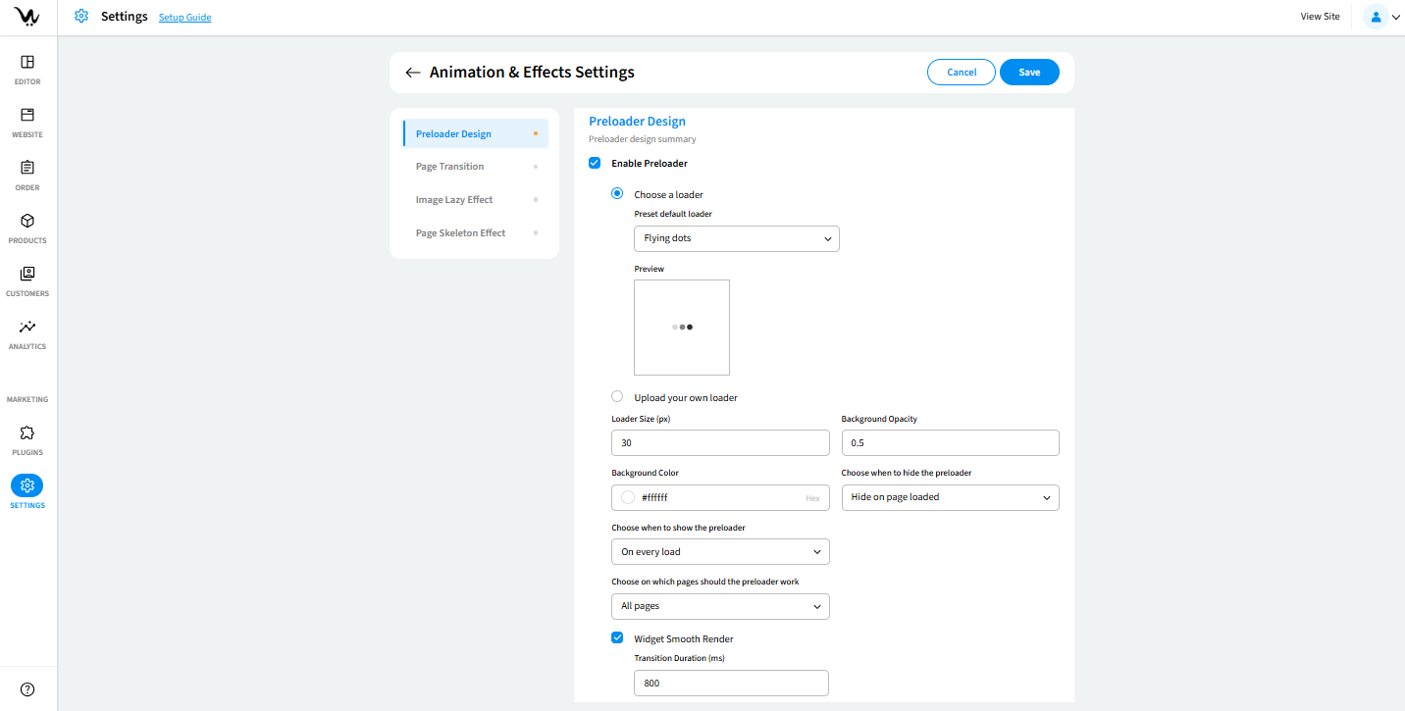Go to the Website section icon
The image size is (1405, 711).
pyautogui.click(x=27, y=116)
